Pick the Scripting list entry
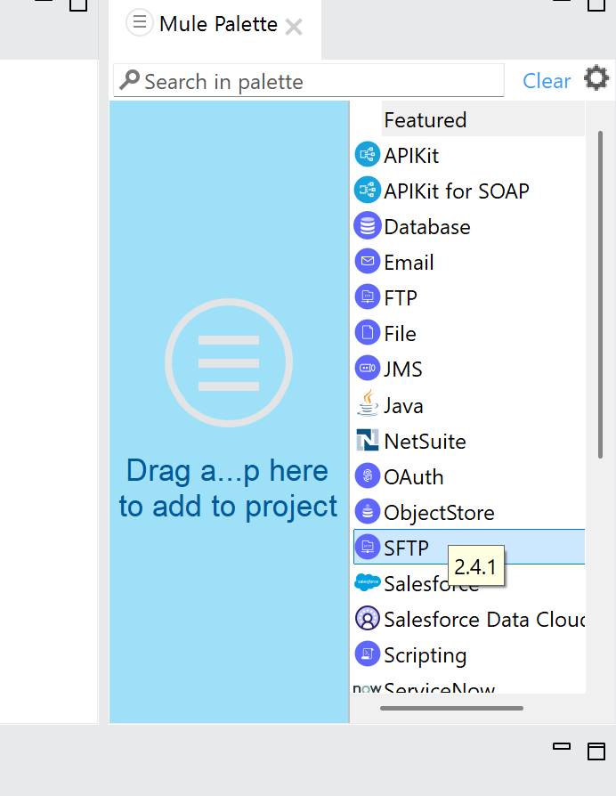The image size is (616, 796). click(426, 655)
